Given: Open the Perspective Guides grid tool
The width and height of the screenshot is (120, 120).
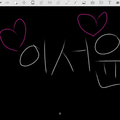Looking at the screenshot, I should (92, 3).
